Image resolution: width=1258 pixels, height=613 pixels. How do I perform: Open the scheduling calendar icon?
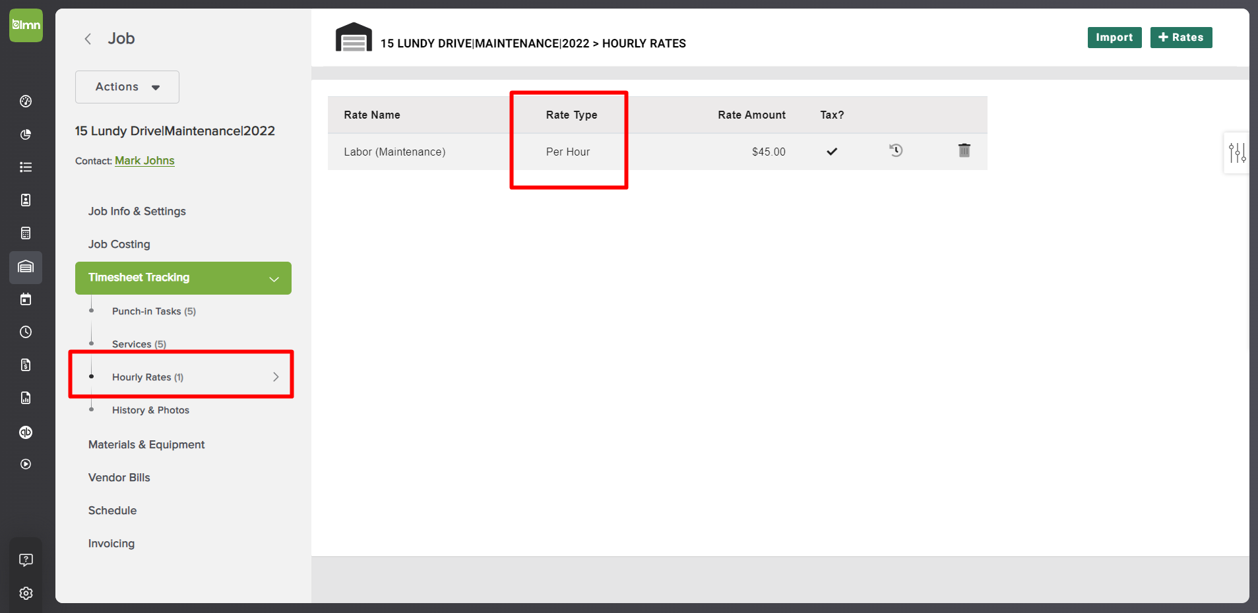point(25,299)
